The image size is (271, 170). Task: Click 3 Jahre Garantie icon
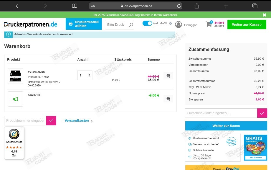(190, 150)
